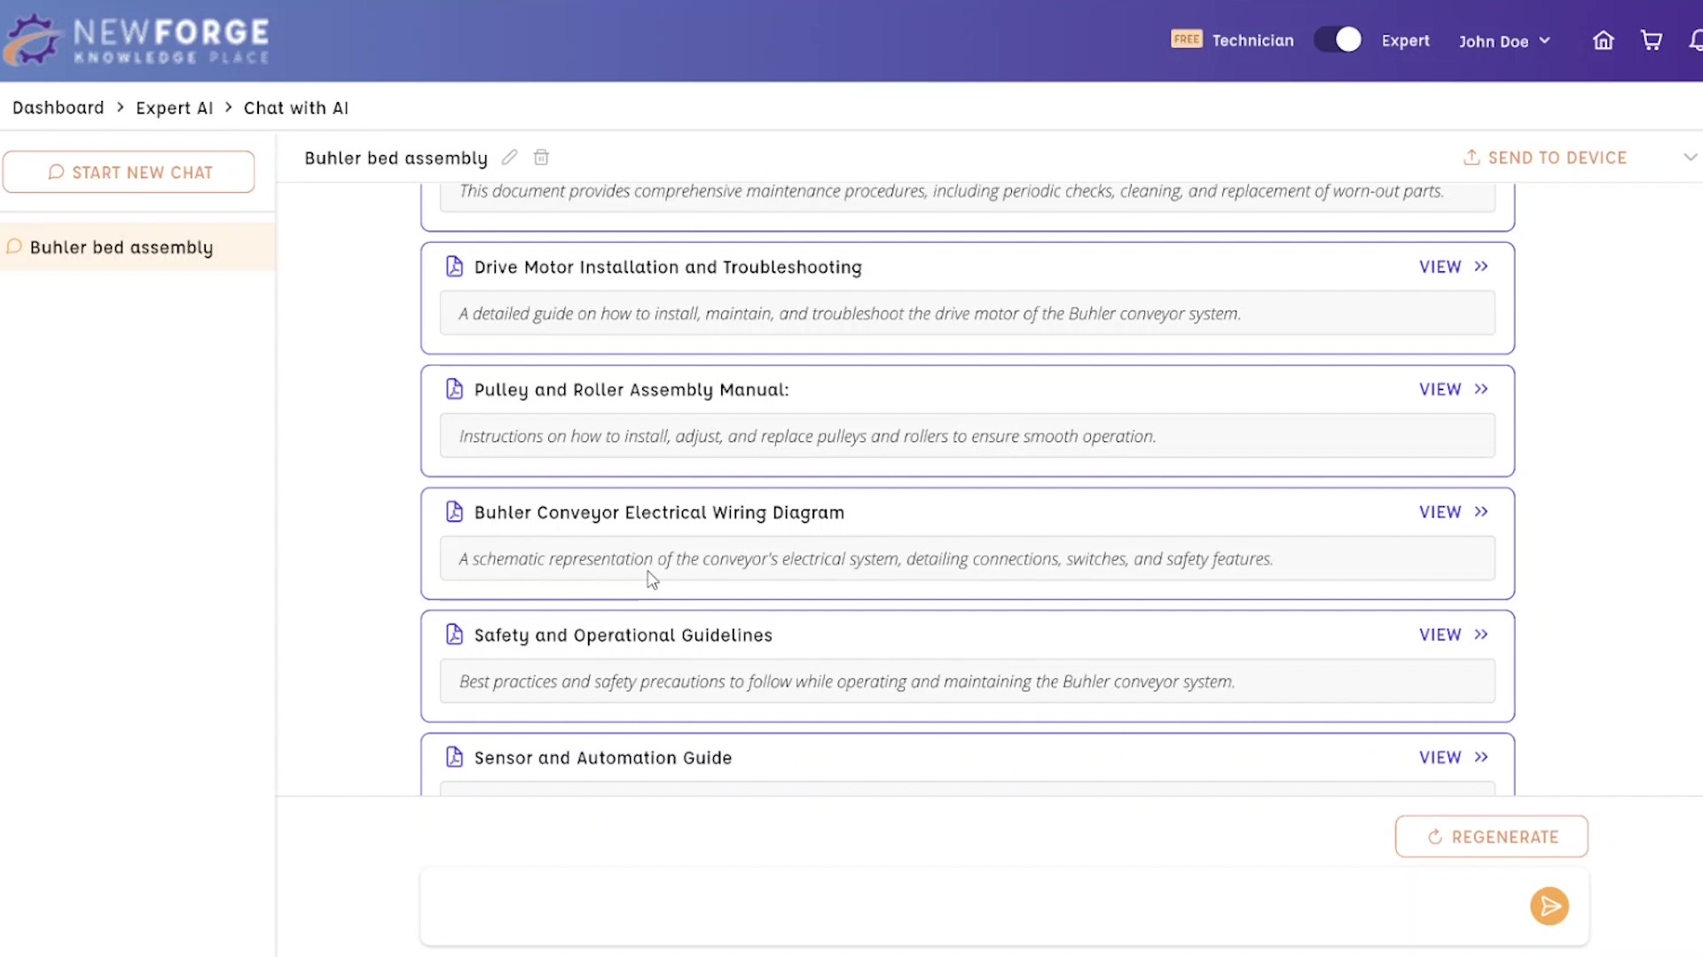The width and height of the screenshot is (1703, 957).
Task: Click Drive Motor Installation and Troubleshooting title
Action: click(x=668, y=268)
